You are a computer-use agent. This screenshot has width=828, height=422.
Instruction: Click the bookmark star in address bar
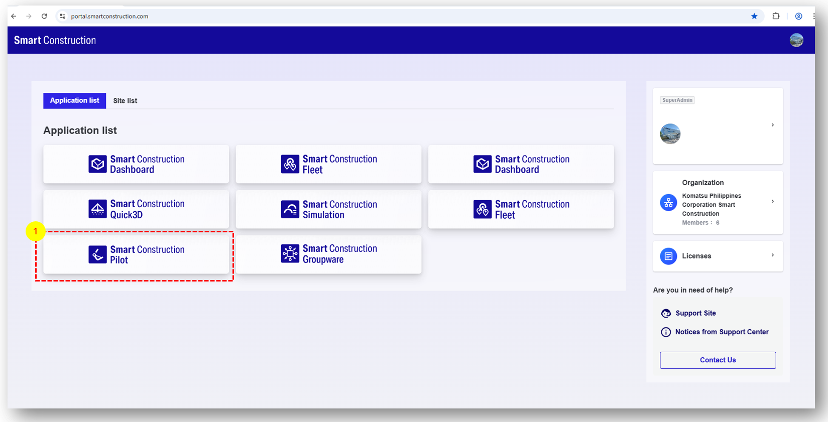(x=754, y=16)
